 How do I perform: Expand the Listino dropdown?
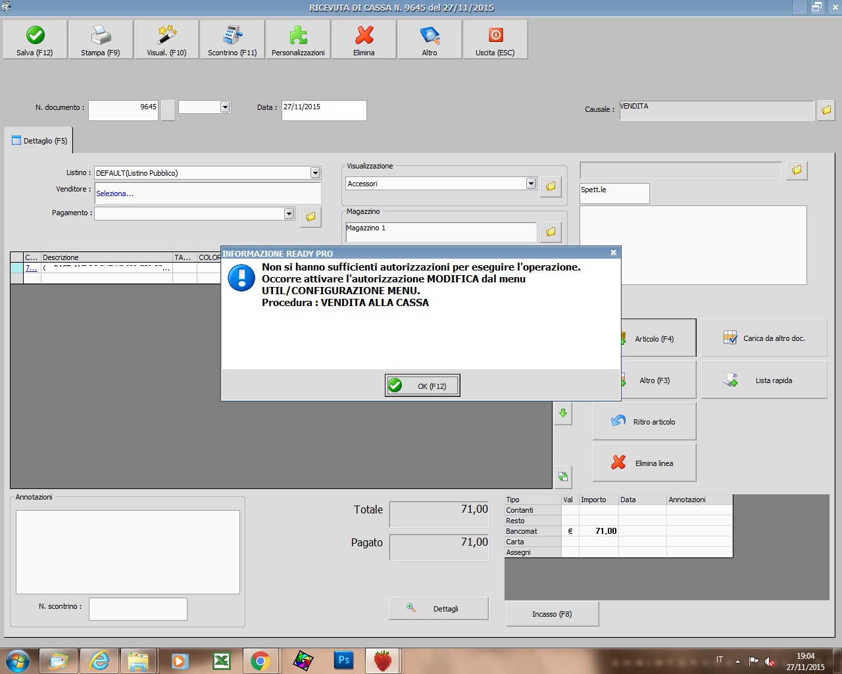click(x=315, y=173)
